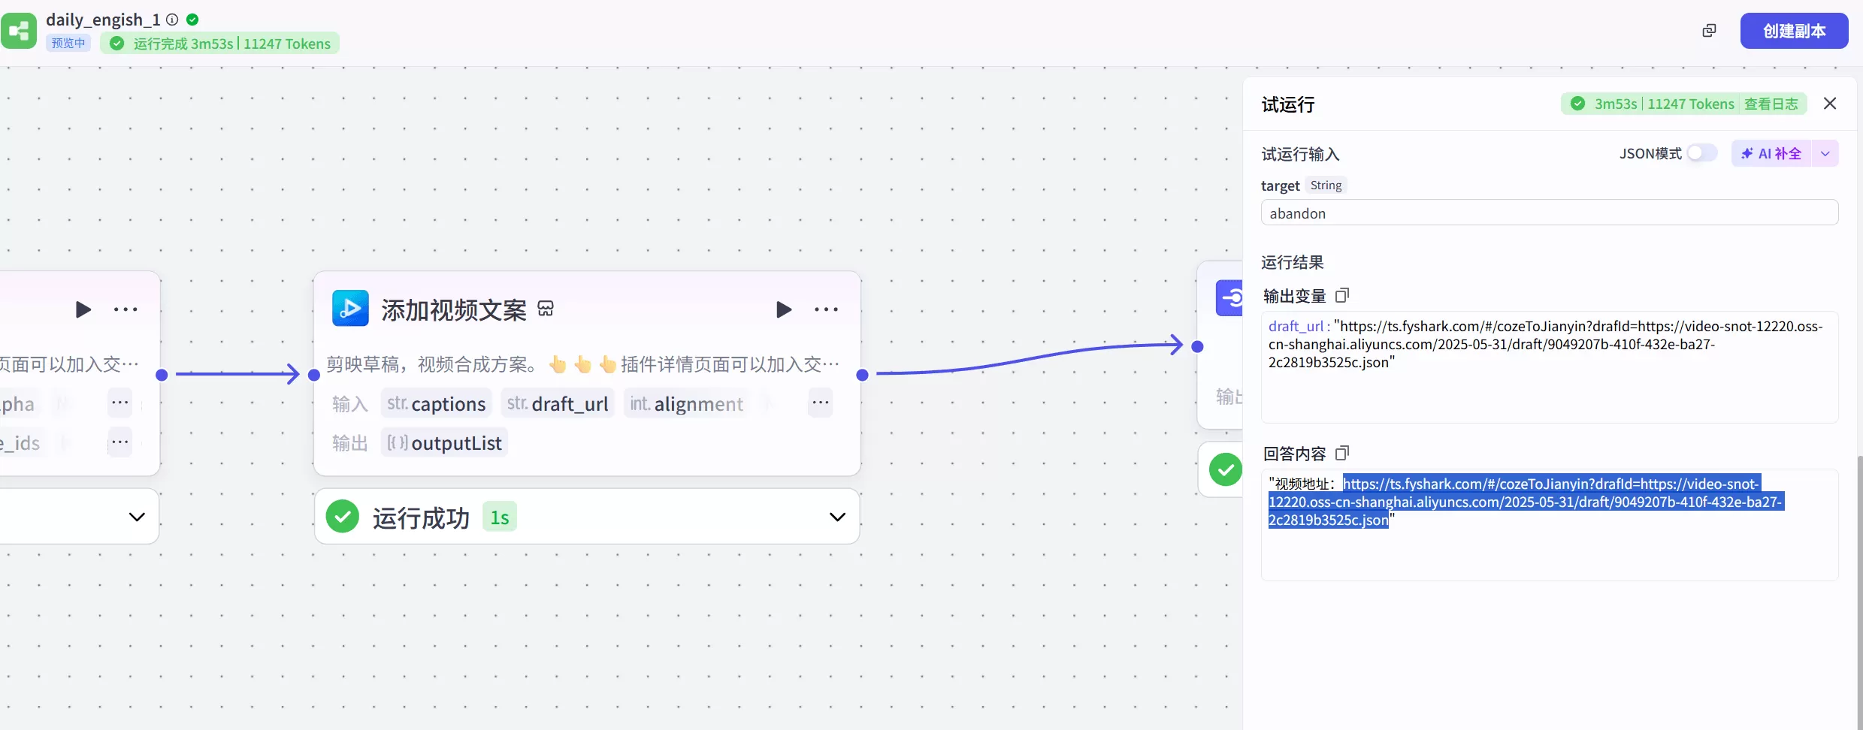The image size is (1863, 730).
Task: Copy the 回答内容 answer text
Action: [x=1343, y=453]
